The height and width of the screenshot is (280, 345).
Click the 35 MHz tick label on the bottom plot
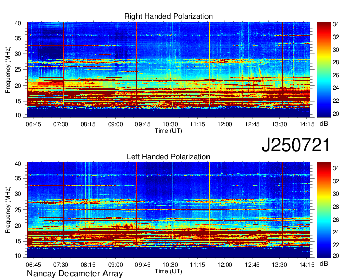[18, 178]
